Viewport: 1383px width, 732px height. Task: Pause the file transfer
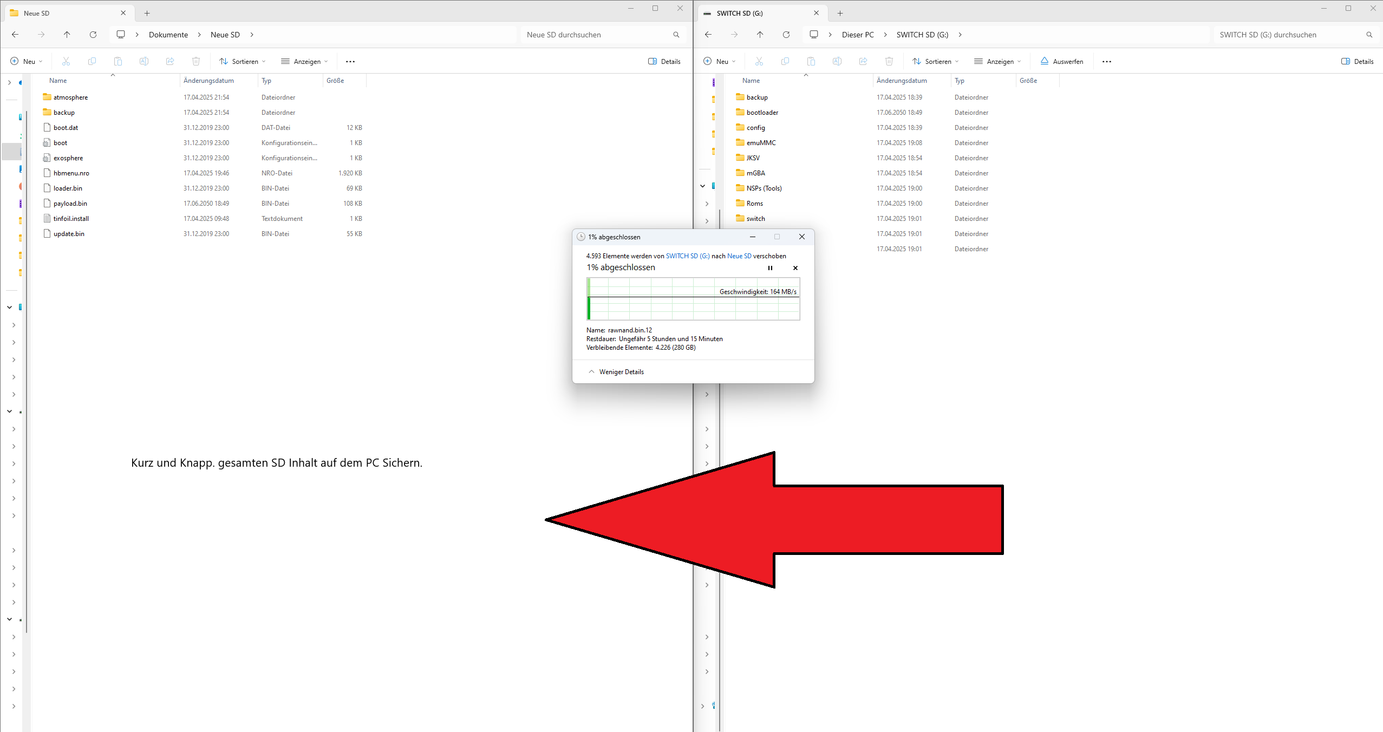click(x=770, y=268)
